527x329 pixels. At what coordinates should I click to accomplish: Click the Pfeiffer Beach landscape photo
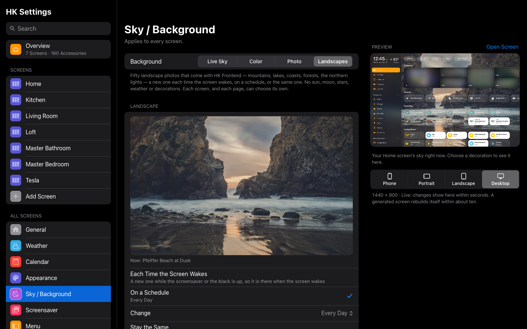tap(242, 186)
